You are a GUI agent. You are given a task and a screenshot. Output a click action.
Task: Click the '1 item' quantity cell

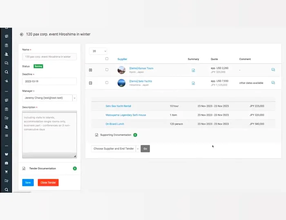(x=173, y=115)
